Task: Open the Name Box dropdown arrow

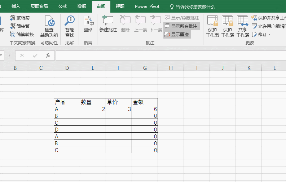Action: pos(2,56)
